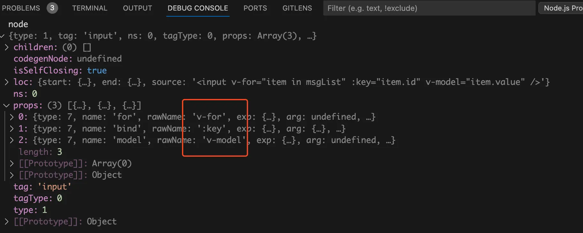The width and height of the screenshot is (583, 233).
Task: Expand the loc object entry
Action: point(7,82)
